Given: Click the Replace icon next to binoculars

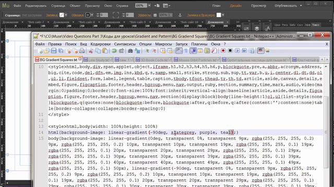Looking at the screenshot, I should tap(138, 51).
